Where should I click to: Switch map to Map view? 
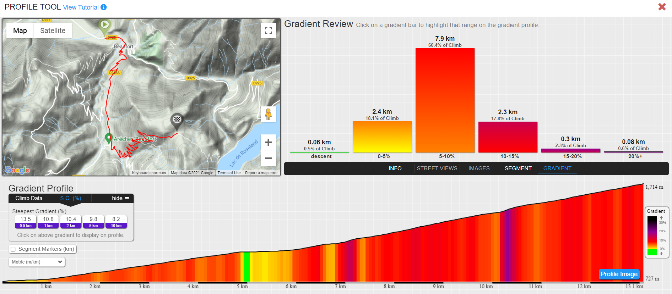pos(20,30)
